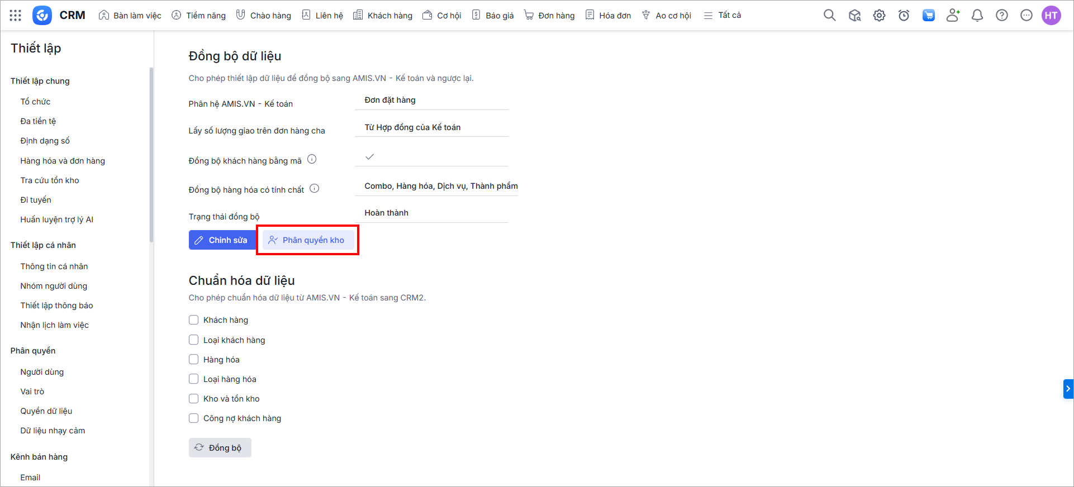Click the Phân quyền kho button
The width and height of the screenshot is (1074, 487).
pyautogui.click(x=307, y=240)
